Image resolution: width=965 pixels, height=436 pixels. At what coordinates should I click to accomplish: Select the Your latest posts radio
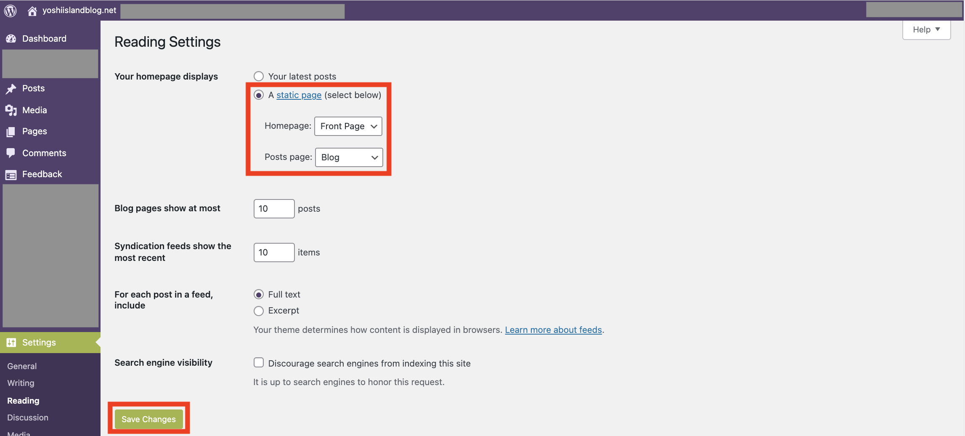(259, 76)
